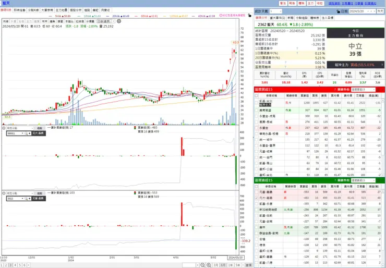Tick the checkbox for 華南永昌-板橋 row
This screenshot has height=268, width=386.
(x=257, y=133)
